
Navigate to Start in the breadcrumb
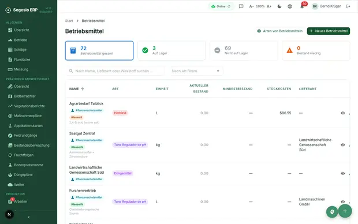pyautogui.click(x=69, y=21)
